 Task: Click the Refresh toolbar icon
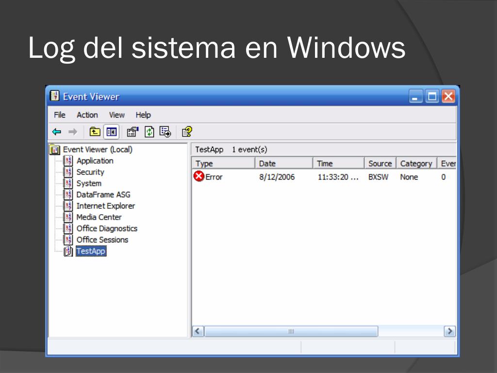tap(149, 132)
